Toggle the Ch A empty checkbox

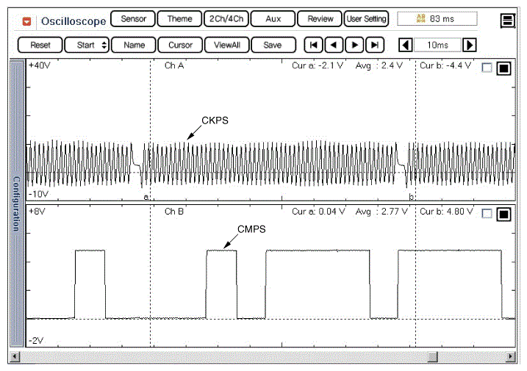tap(487, 68)
